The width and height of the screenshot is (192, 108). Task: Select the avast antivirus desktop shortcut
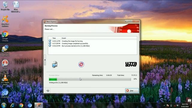[5, 21]
